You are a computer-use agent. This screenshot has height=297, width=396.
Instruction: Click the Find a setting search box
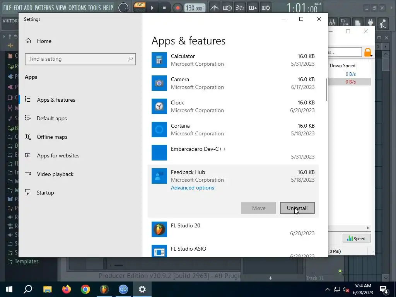click(x=80, y=59)
